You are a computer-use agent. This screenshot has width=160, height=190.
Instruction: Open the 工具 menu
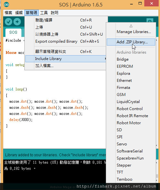(x=44, y=13)
